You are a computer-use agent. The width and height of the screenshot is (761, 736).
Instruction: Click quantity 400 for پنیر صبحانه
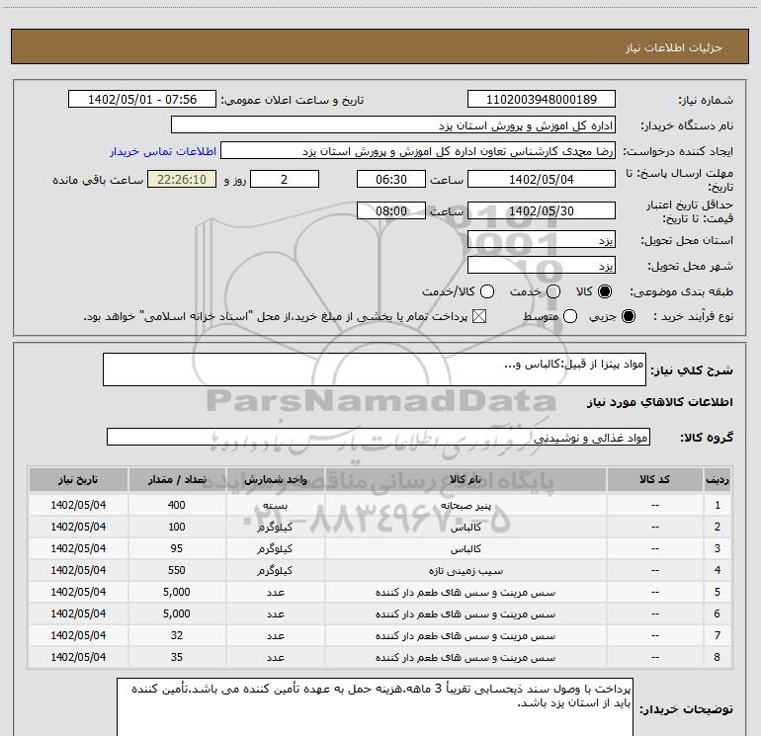[177, 505]
